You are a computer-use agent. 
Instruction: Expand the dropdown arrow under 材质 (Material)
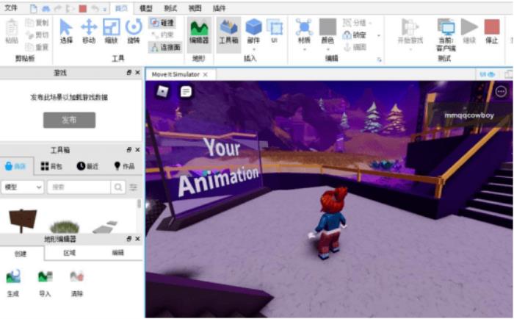point(304,49)
